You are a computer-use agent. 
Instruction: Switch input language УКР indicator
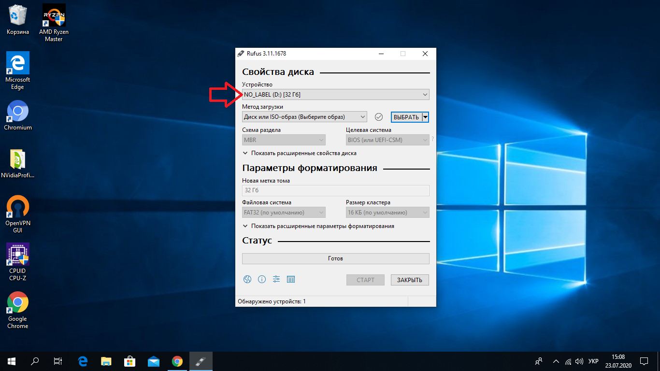click(594, 361)
